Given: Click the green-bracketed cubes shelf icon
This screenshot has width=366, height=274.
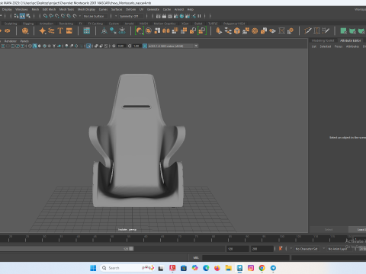Looking at the screenshot, I should coord(202,31).
